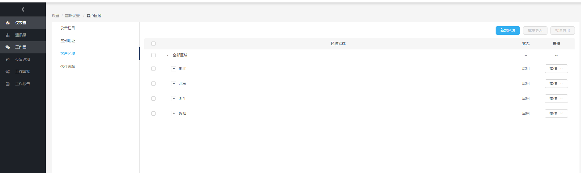Viewport: 581px width, 173px height.
Task: Click the 仪表盘 dashboard icon
Action: 8,23
